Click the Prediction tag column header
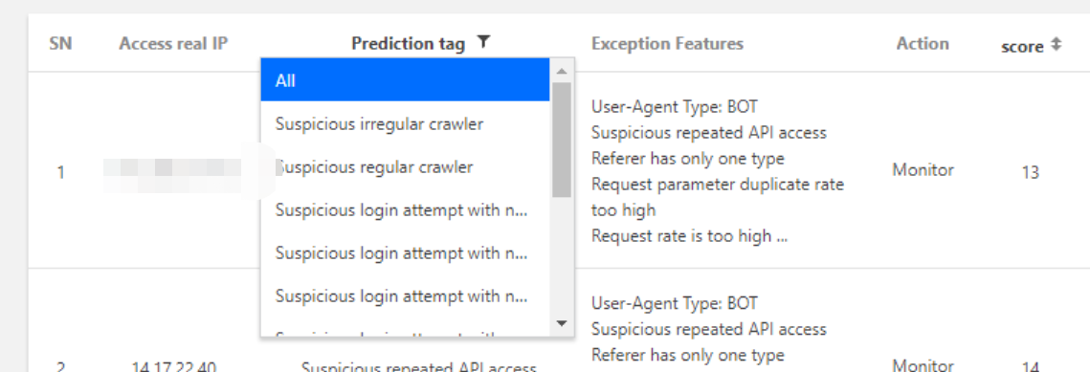The height and width of the screenshot is (372, 1090). coord(408,44)
